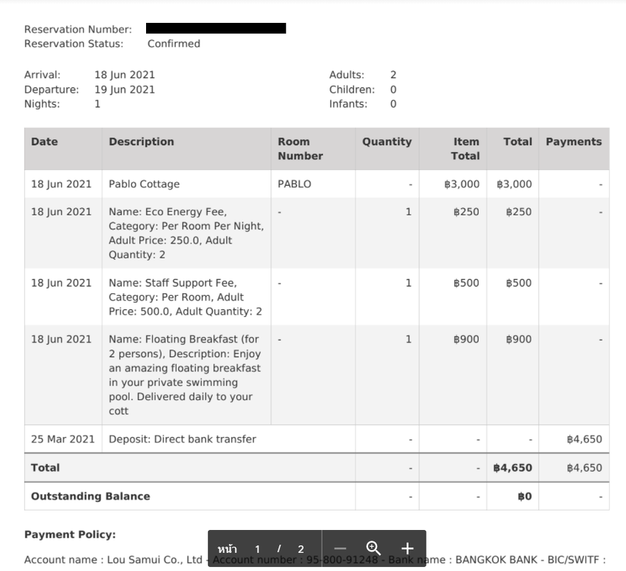Select the 'Confirmed' status text

click(174, 44)
